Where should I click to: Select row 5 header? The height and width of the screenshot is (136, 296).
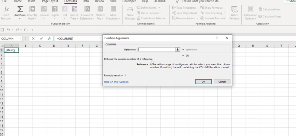click(1, 68)
